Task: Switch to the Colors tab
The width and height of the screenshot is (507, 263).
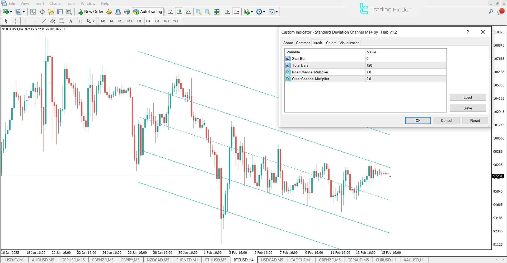Action: pyautogui.click(x=331, y=43)
